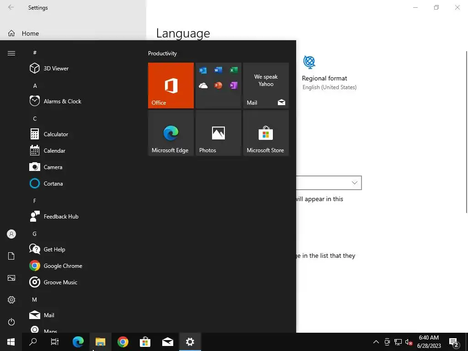Viewport: 468px width, 351px height.
Task: Click the letter F header in app list
Action: (x=35, y=201)
